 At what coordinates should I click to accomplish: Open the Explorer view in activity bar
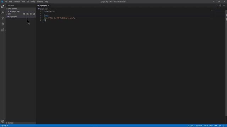(2, 6)
